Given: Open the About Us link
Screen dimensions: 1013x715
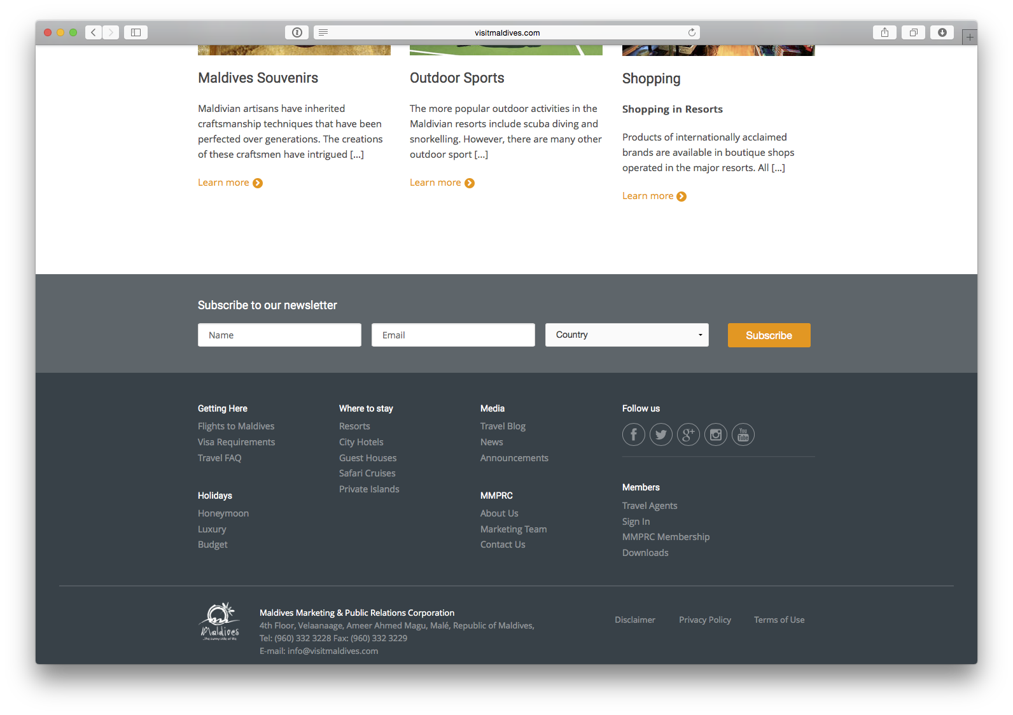Looking at the screenshot, I should (x=500, y=513).
